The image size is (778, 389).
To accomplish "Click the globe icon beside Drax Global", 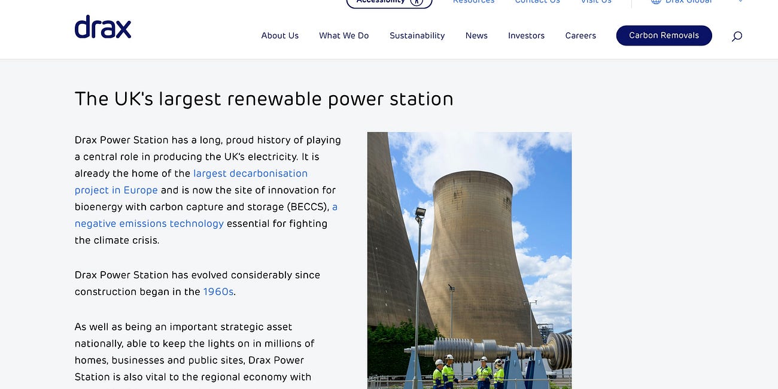I will [656, 2].
